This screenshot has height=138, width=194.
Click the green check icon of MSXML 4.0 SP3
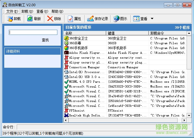[66, 82]
